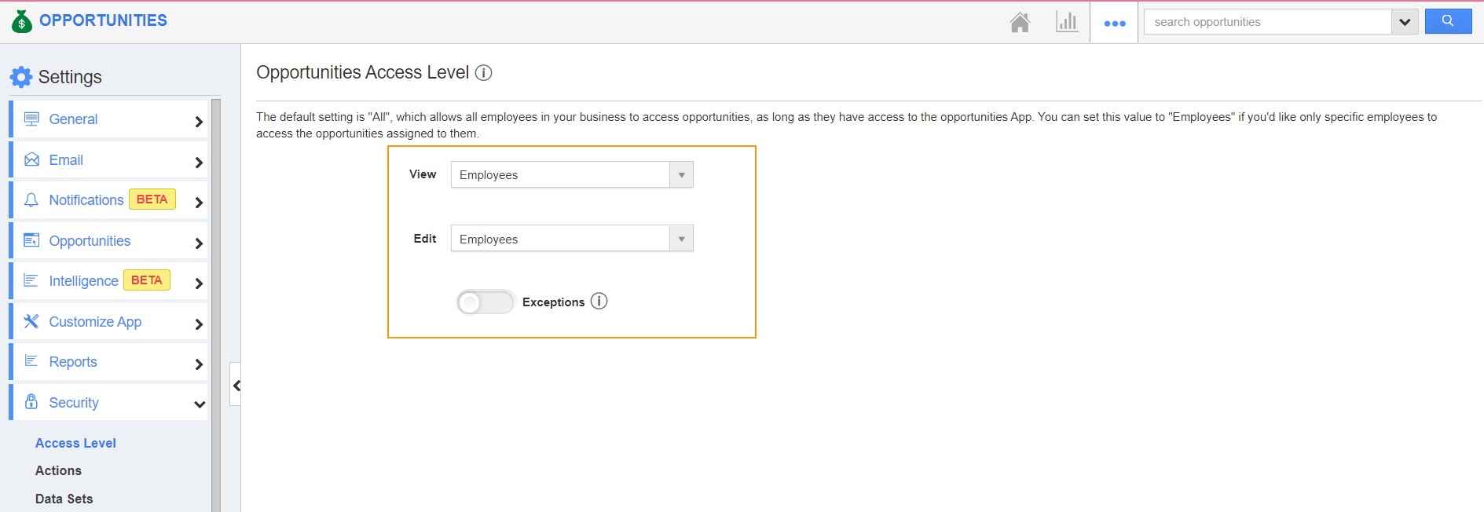Enable the Exceptions toggle
Screen dimensions: 1484x512
tap(485, 302)
